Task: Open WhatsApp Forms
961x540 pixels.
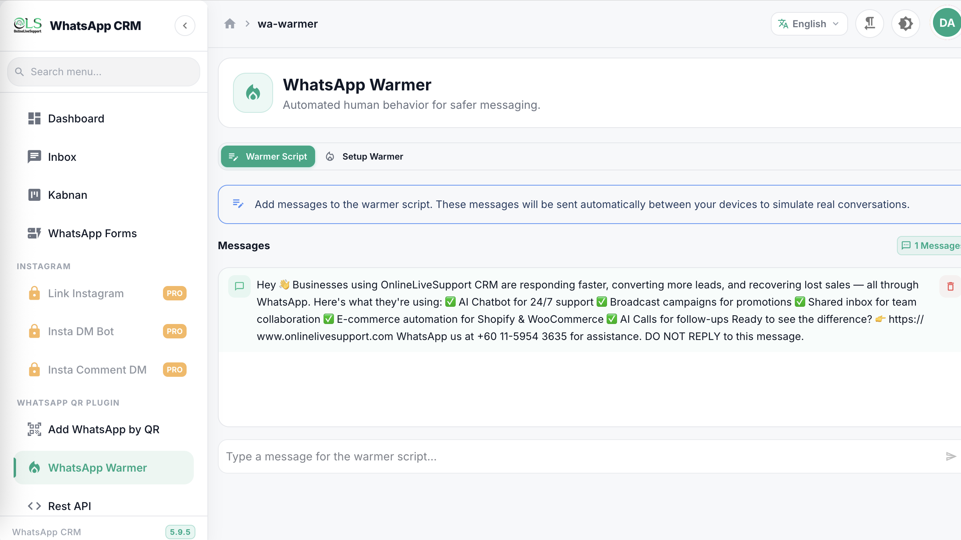Action: click(104, 233)
